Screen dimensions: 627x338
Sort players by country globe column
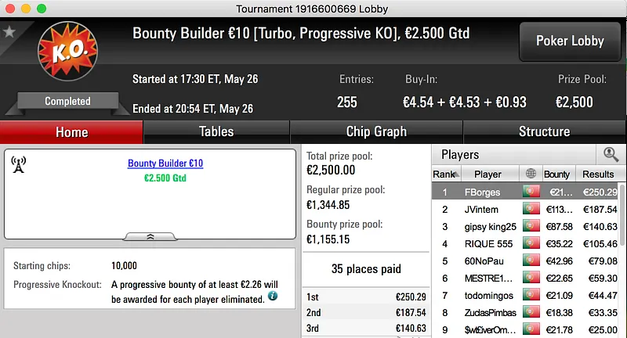tap(531, 174)
